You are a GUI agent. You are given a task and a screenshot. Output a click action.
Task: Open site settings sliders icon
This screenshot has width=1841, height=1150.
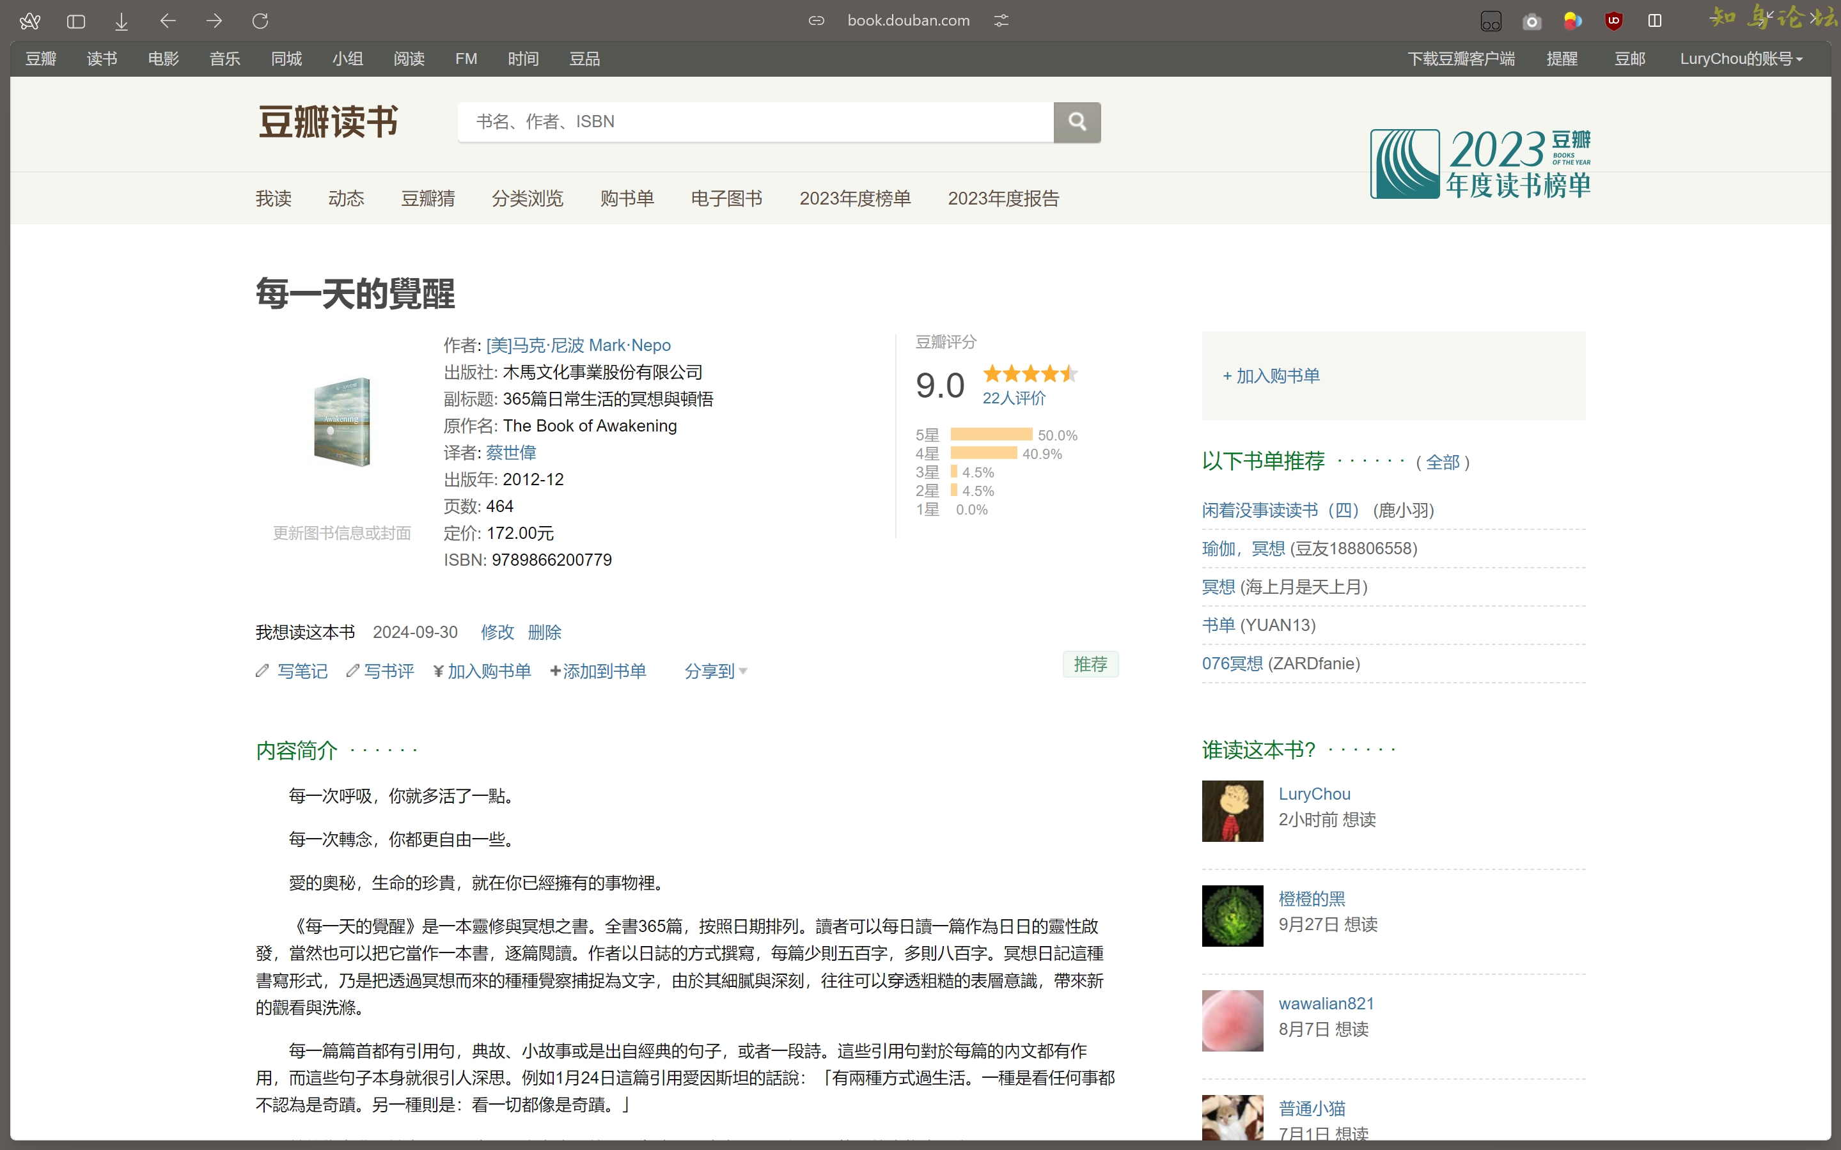1001,20
